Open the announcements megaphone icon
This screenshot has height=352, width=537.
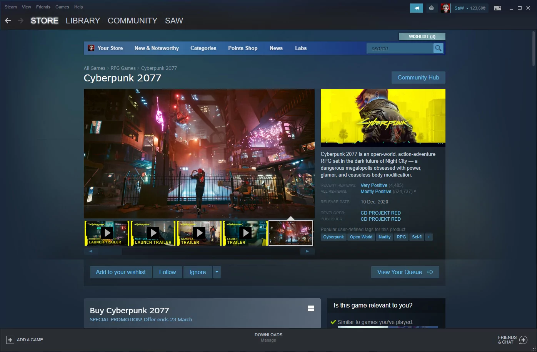click(x=417, y=8)
